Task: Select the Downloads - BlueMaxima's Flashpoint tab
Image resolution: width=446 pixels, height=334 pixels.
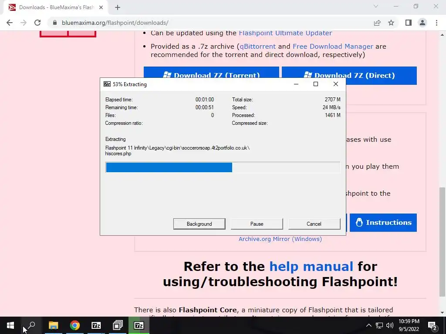Action: tap(55, 7)
